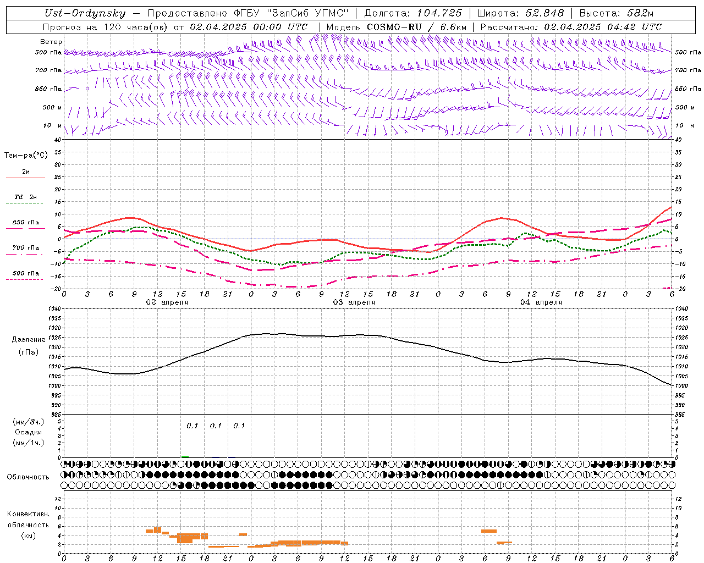Click the (мм/1ч.) precipitation unit label

[x=29, y=443]
